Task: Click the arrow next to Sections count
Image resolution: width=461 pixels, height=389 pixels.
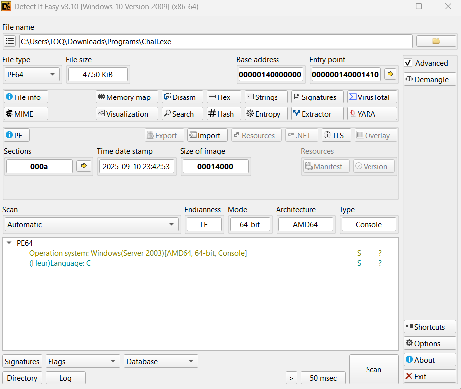Action: tap(84, 166)
